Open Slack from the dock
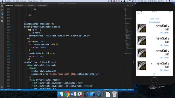175x98 pixels. tap(80, 94)
